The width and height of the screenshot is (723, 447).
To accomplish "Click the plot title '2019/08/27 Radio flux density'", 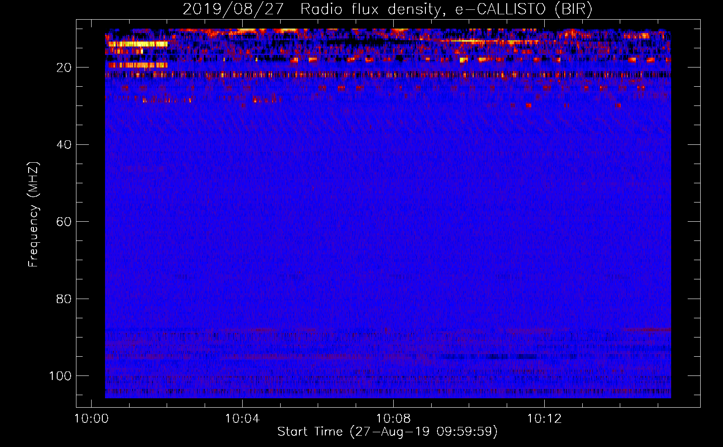I will point(387,9).
